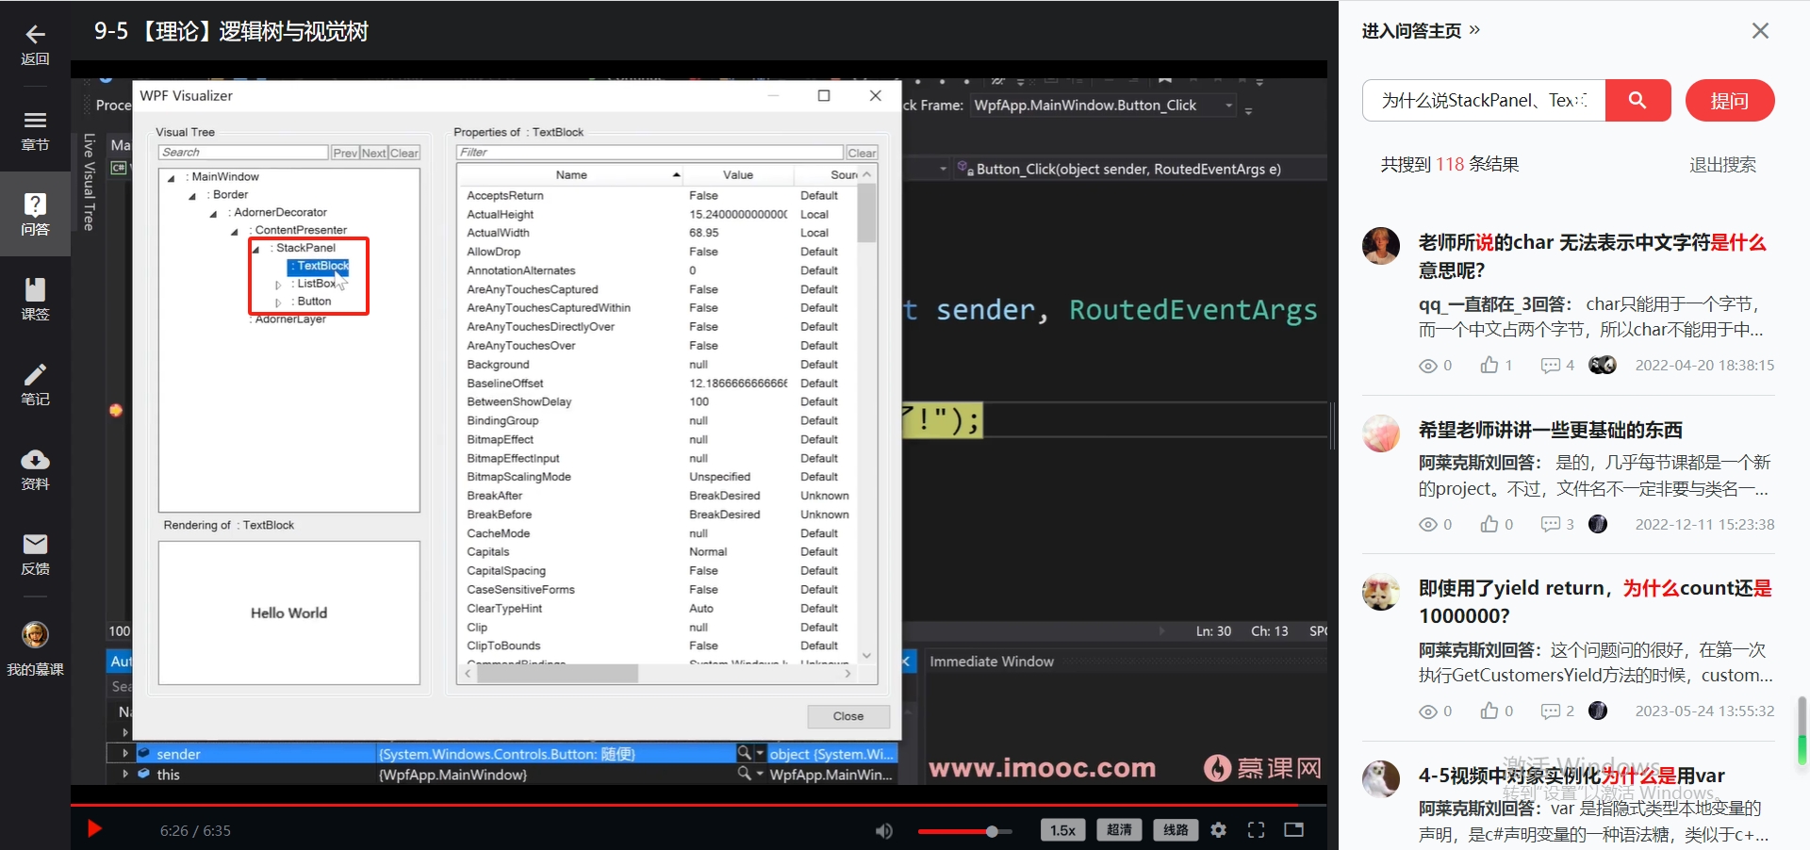Close the WPF Visualizer with Close button
The width and height of the screenshot is (1810, 850).
click(x=848, y=716)
